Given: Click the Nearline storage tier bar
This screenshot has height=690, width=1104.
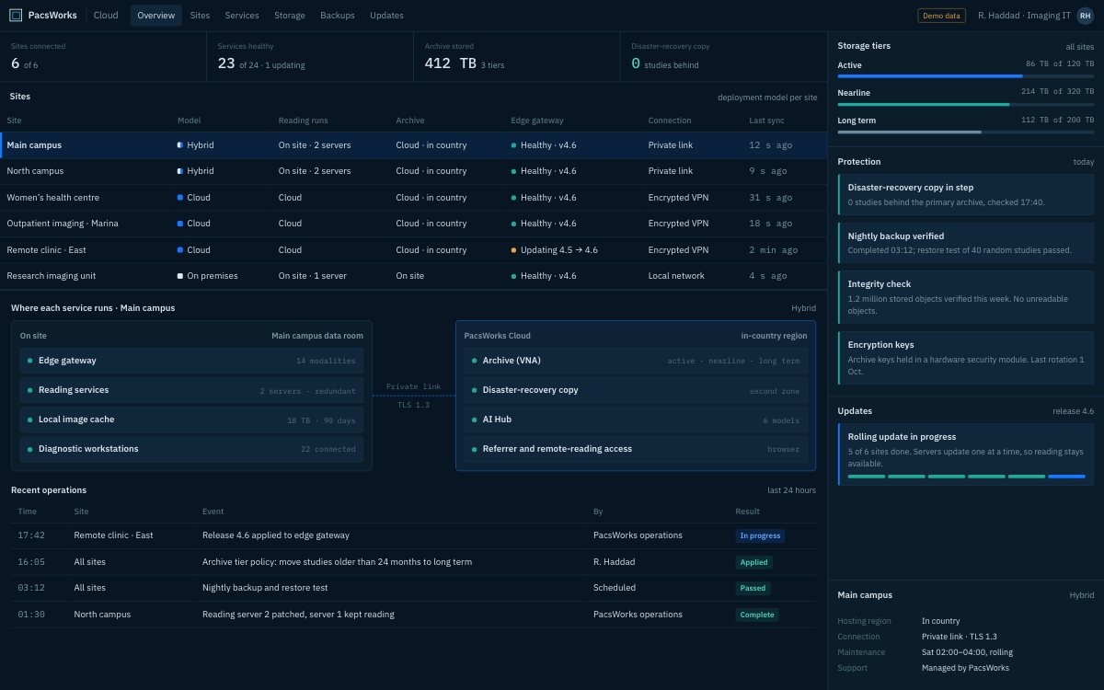Looking at the screenshot, I should (x=965, y=104).
